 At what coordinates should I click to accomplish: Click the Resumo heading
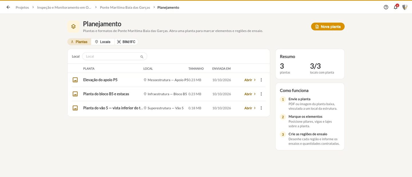pyautogui.click(x=288, y=57)
